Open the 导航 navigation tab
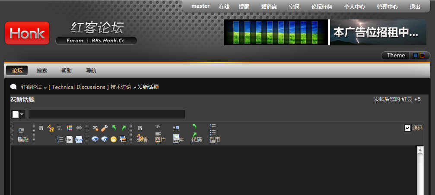Viewport: 435px width, 195px height. point(91,71)
